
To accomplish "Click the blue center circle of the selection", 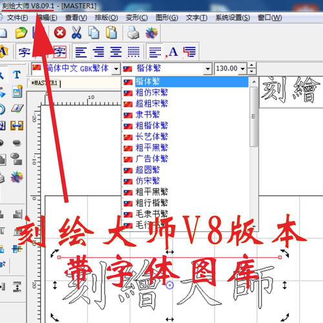I will (170, 286).
